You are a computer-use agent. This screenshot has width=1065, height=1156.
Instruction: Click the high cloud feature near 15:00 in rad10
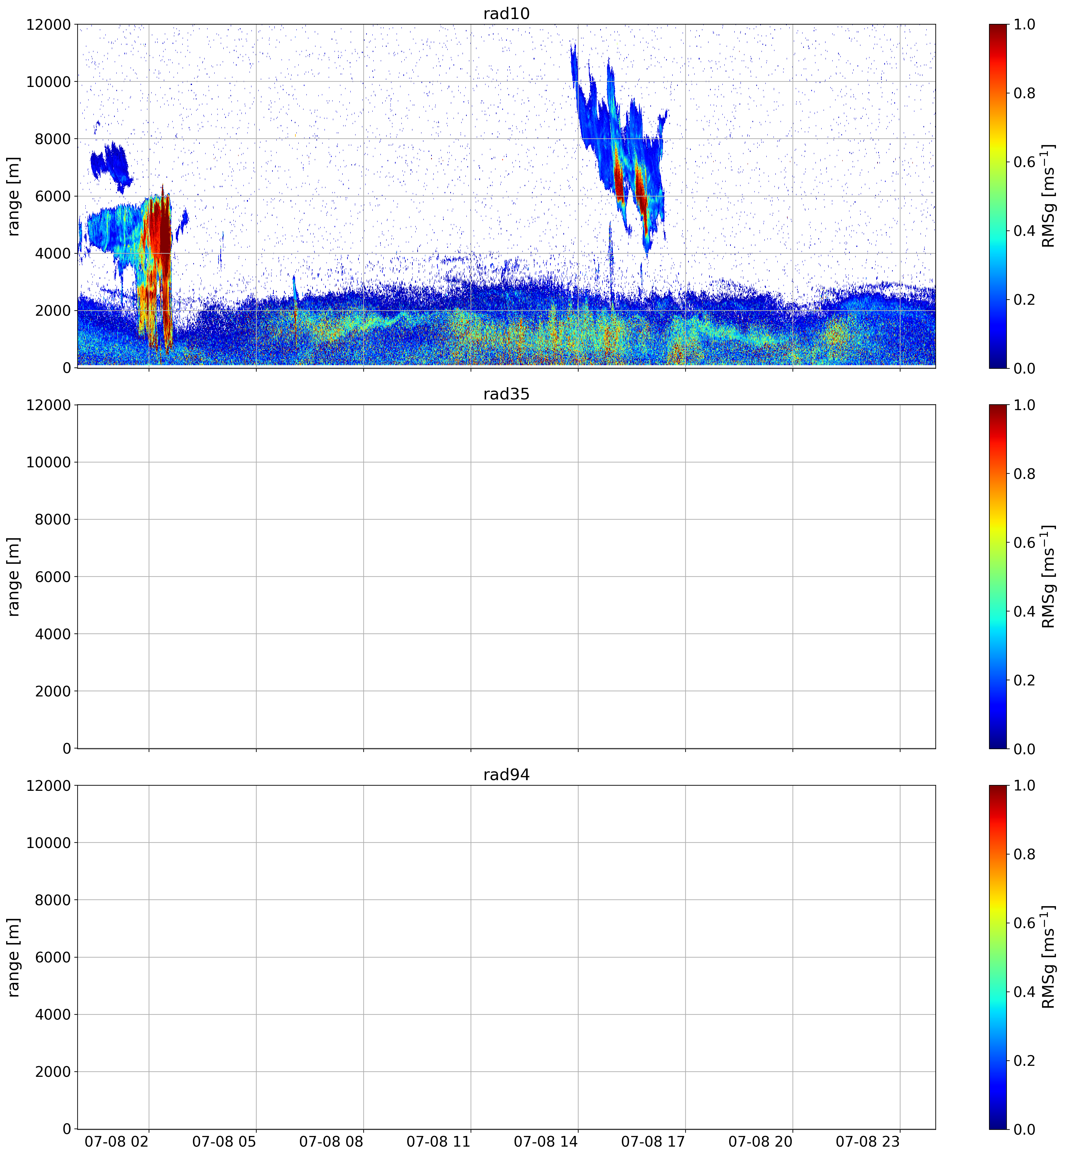pyautogui.click(x=620, y=150)
